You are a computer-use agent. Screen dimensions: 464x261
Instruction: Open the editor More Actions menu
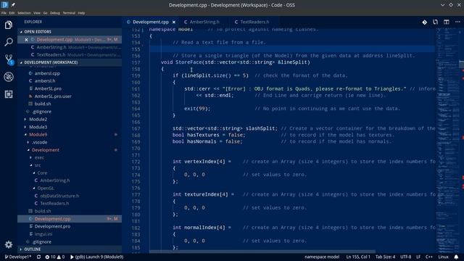click(457, 22)
